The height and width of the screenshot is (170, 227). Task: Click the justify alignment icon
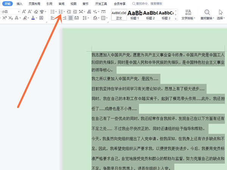tap(70, 18)
